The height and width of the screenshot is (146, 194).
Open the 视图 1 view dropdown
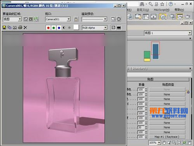168,33
